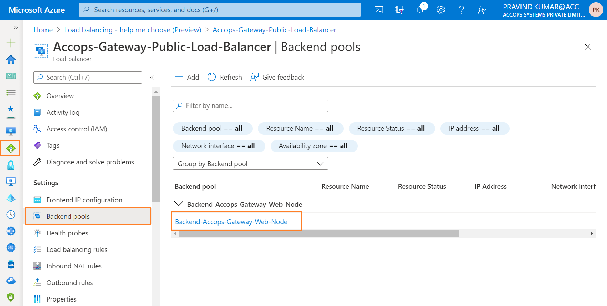Screen dimensions: 607x306
Task: Open Dashboard icon in left sidebar
Action: coord(11,76)
